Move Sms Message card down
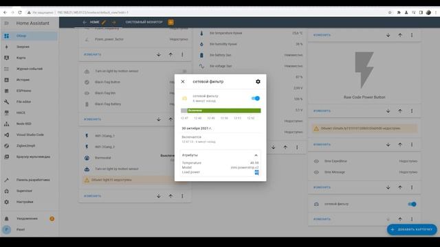This screenshot has width=440, height=247. pyautogui.click(x=388, y=187)
